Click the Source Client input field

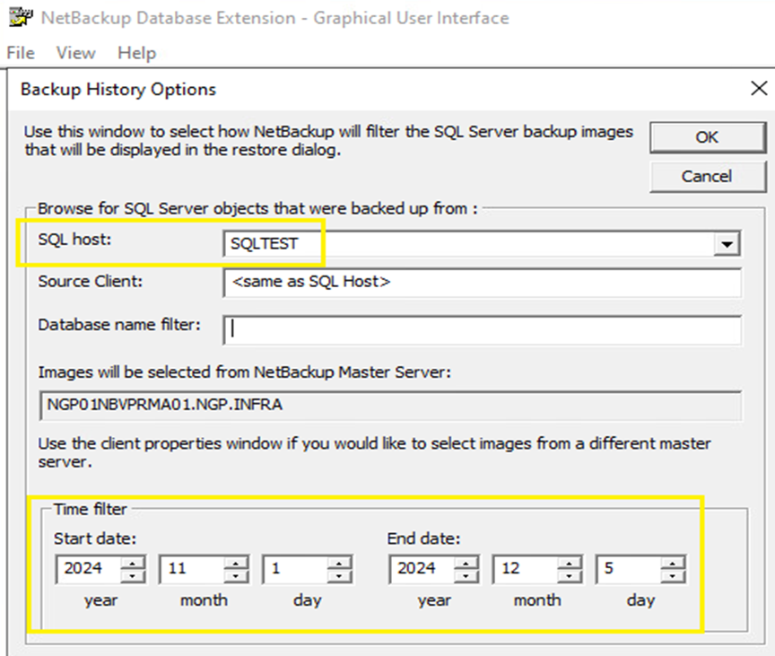pyautogui.click(x=482, y=283)
